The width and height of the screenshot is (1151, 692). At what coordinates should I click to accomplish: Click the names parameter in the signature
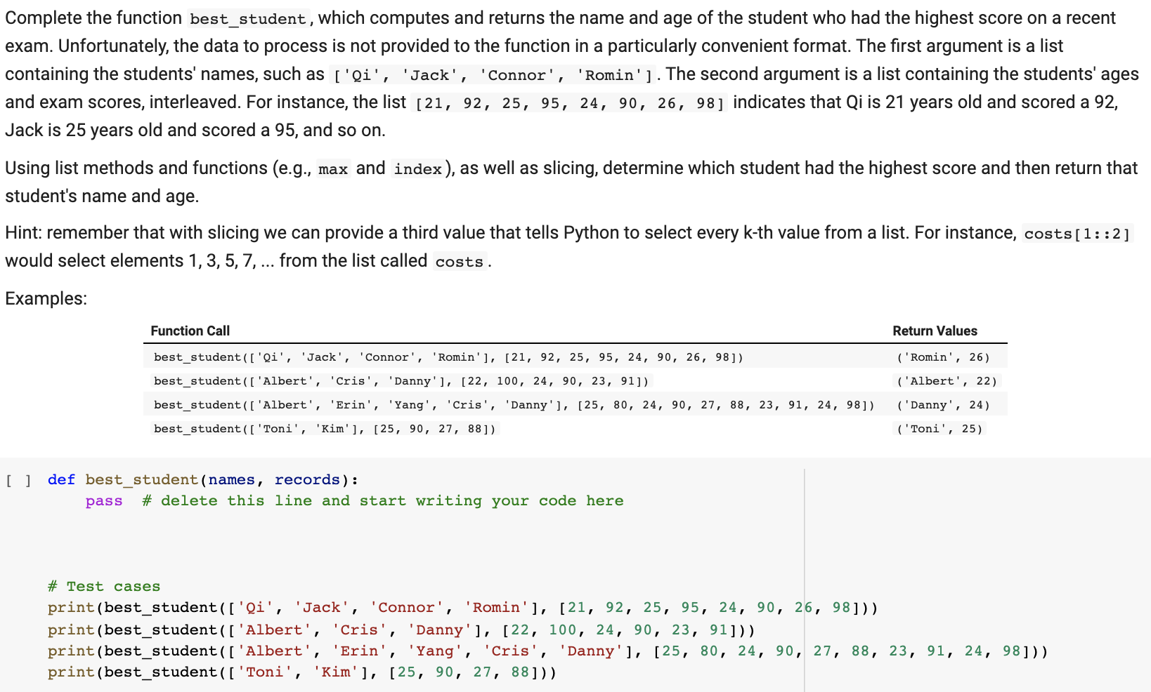[x=231, y=479]
